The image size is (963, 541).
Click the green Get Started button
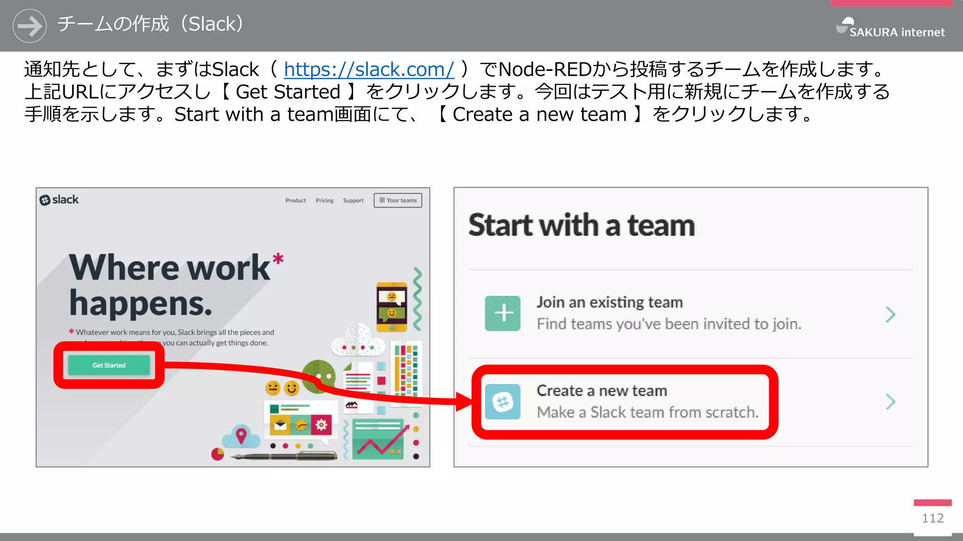coord(109,365)
